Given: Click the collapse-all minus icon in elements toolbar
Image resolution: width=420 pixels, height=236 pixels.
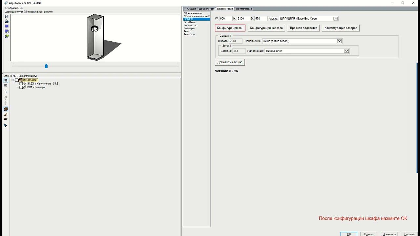Looking at the screenshot, I should click(6, 86).
